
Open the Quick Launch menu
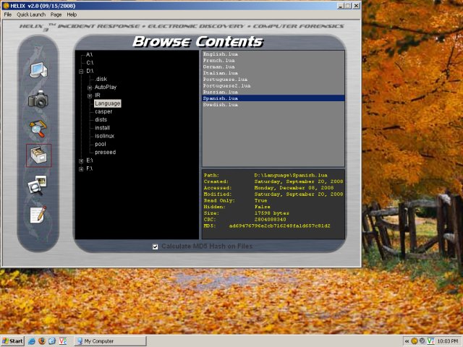click(x=31, y=14)
